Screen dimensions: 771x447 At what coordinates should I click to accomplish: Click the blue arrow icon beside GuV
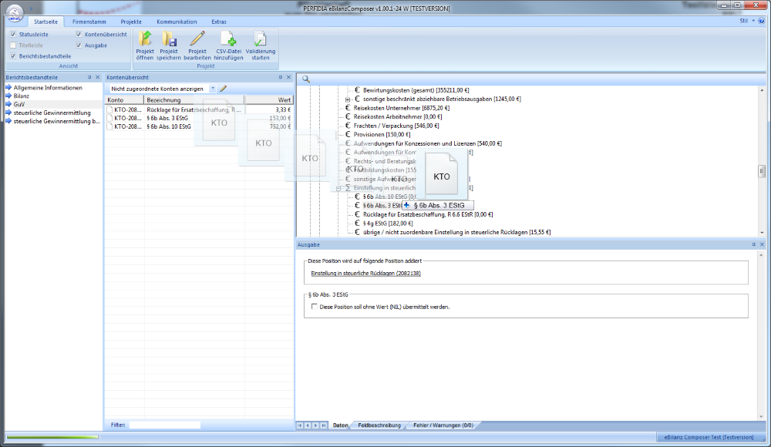pyautogui.click(x=8, y=104)
